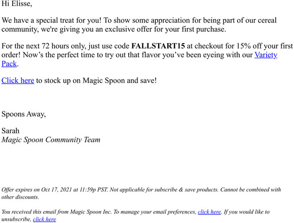Open the Variety Pack link
Screen dimensions: 294x223
click(x=266, y=55)
